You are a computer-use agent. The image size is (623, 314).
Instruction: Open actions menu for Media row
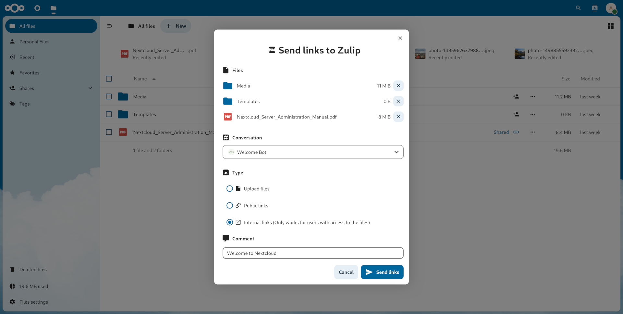(x=532, y=96)
